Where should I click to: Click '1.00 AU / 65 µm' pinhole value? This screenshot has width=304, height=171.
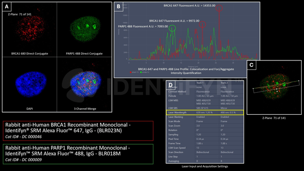pos(205,96)
